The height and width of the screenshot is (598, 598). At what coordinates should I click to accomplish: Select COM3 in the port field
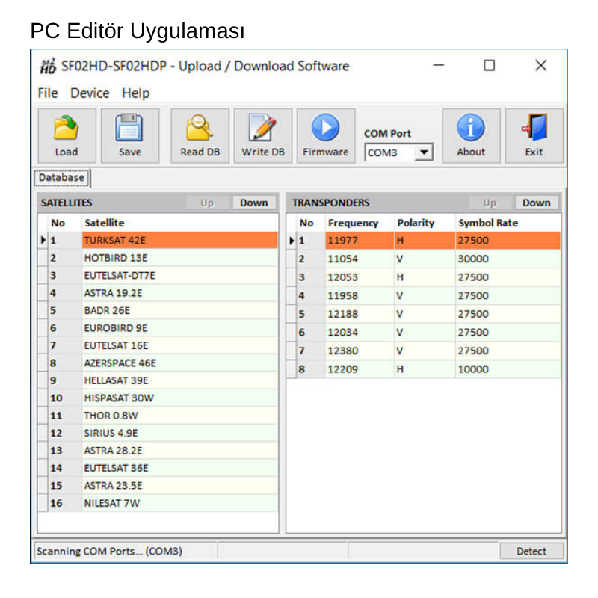coord(389,152)
